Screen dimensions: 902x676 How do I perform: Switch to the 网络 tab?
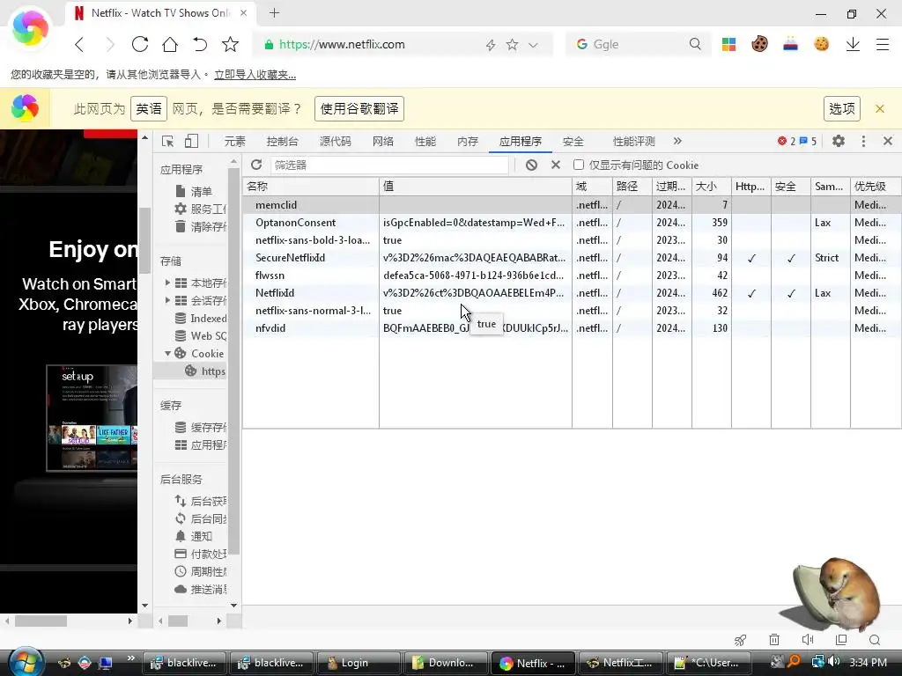383,142
